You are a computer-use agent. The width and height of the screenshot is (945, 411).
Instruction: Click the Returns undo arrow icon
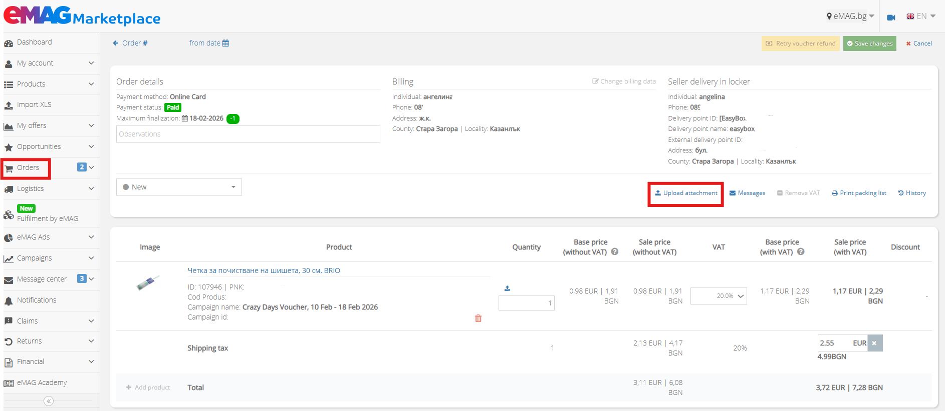(9, 342)
